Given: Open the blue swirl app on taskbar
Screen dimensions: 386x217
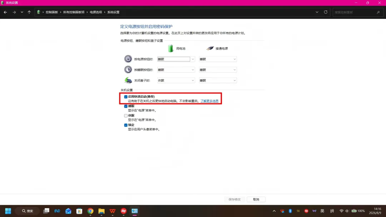Looking at the screenshot, I should pos(57,211).
